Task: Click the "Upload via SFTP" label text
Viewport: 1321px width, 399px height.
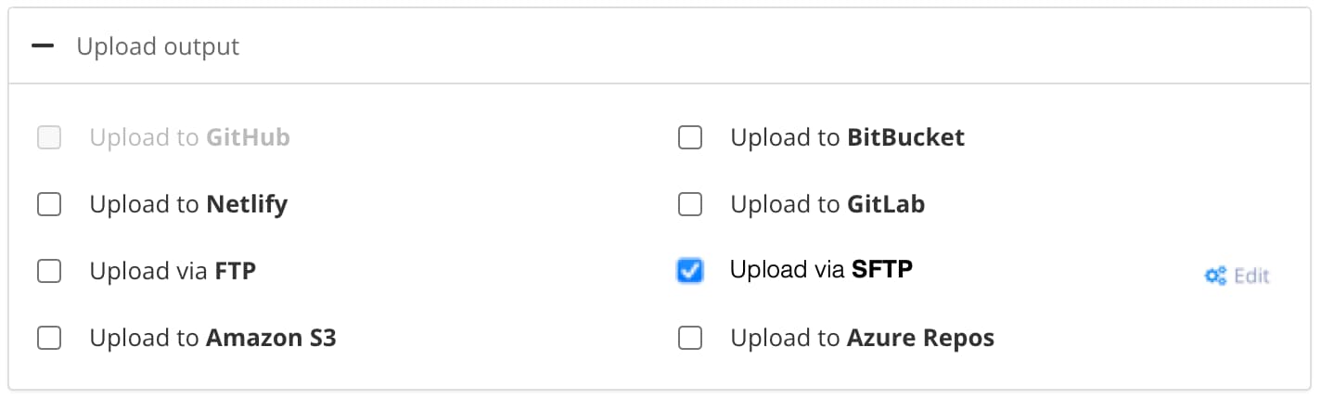Action: click(x=821, y=270)
